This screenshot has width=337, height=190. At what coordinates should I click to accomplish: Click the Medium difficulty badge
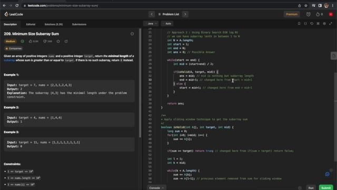pyautogui.click(x=11, y=41)
